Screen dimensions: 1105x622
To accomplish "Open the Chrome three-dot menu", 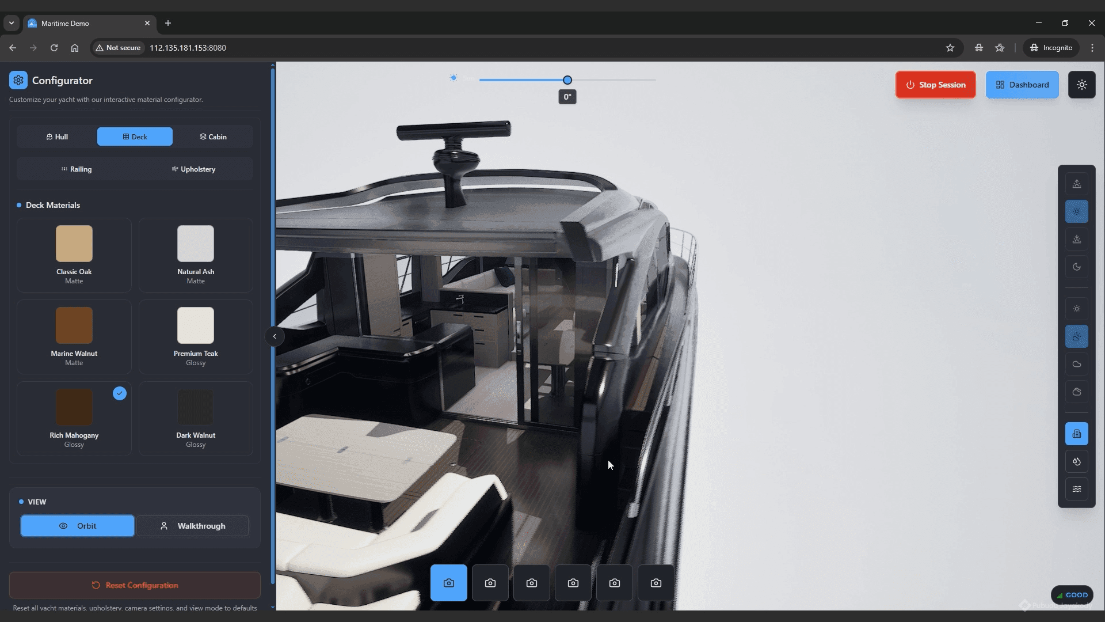I will (x=1092, y=48).
